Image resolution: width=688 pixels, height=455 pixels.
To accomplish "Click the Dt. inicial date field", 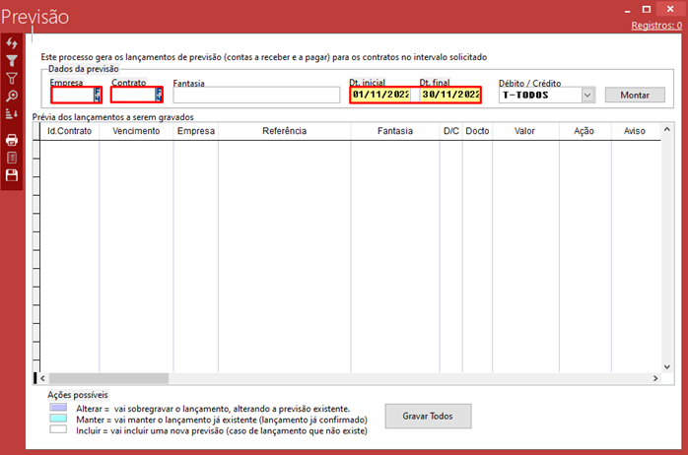I will pyautogui.click(x=380, y=96).
